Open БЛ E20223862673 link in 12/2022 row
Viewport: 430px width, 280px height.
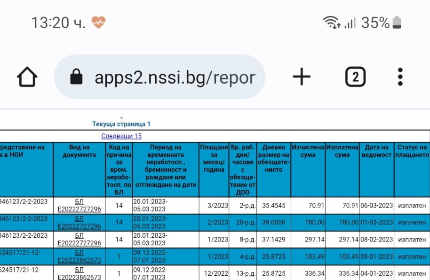[x=79, y=273]
